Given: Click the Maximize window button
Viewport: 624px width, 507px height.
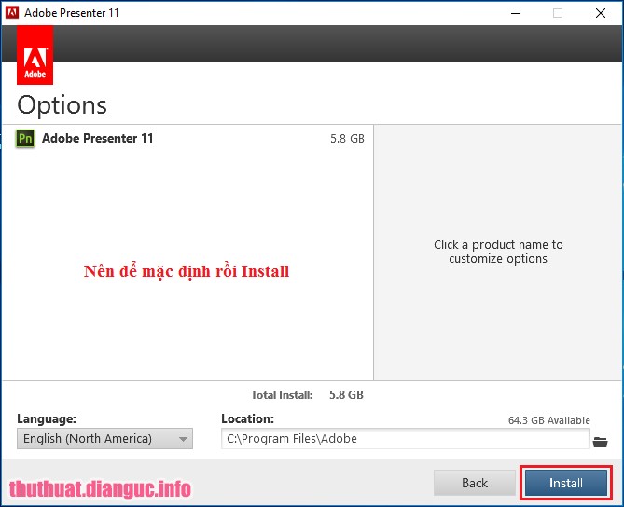Looking at the screenshot, I should (558, 13).
